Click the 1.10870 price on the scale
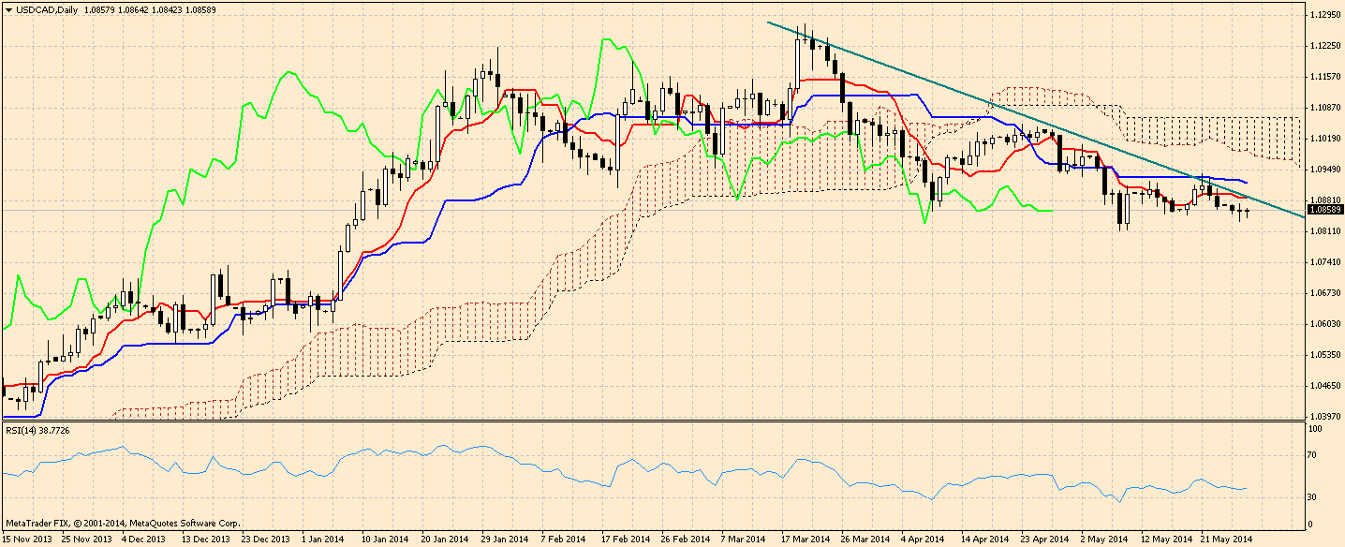The height and width of the screenshot is (547, 1345). click(x=1324, y=108)
